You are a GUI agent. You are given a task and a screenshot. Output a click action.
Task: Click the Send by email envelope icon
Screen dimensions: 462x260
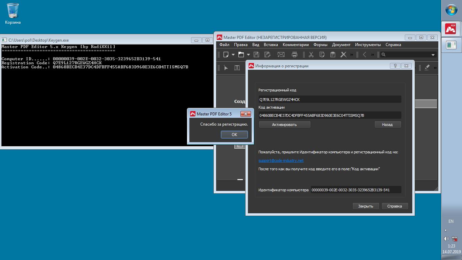[281, 55]
